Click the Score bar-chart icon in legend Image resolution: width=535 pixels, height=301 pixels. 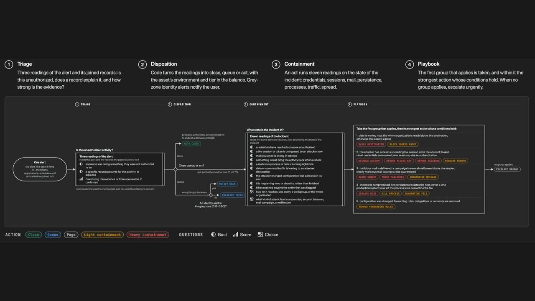[x=235, y=235]
